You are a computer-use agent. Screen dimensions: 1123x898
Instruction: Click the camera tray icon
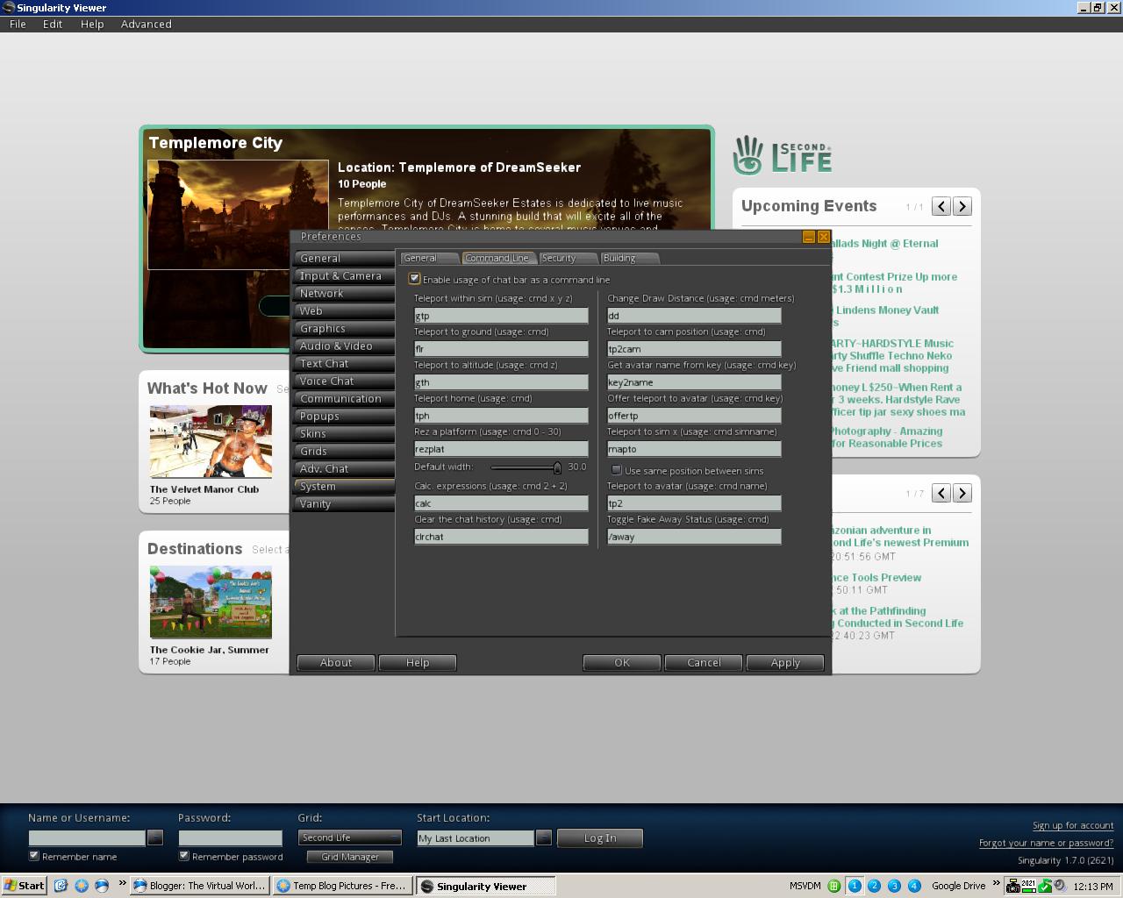pyautogui.click(x=1013, y=886)
